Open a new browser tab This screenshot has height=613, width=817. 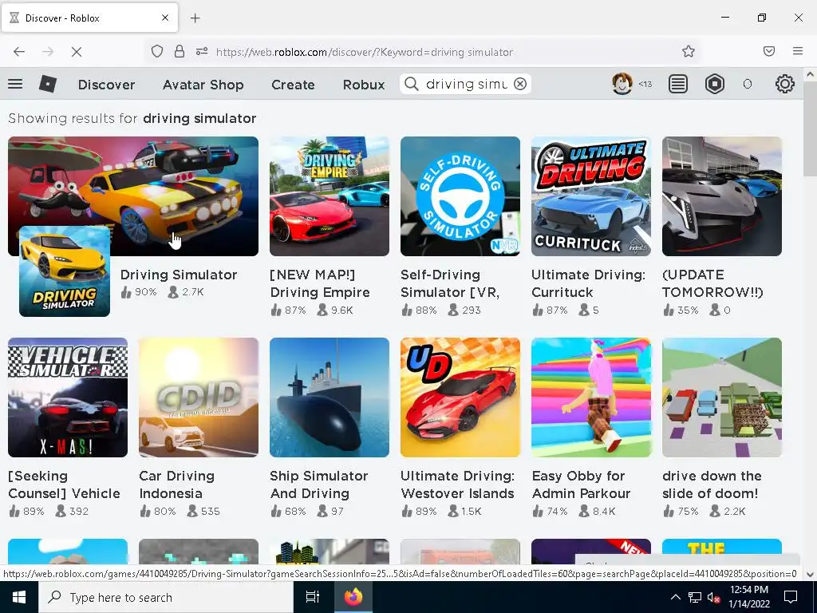pos(195,18)
